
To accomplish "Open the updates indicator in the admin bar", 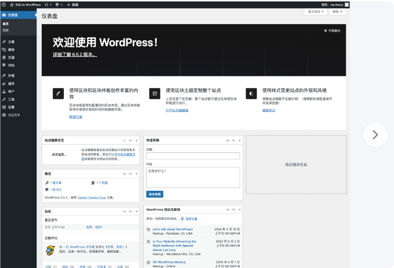I will tap(48, 5).
